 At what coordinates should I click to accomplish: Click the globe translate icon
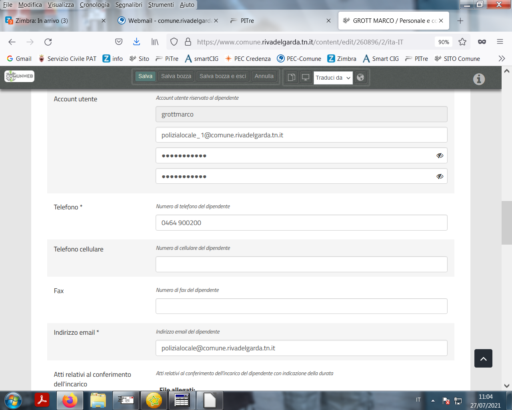coord(360,77)
